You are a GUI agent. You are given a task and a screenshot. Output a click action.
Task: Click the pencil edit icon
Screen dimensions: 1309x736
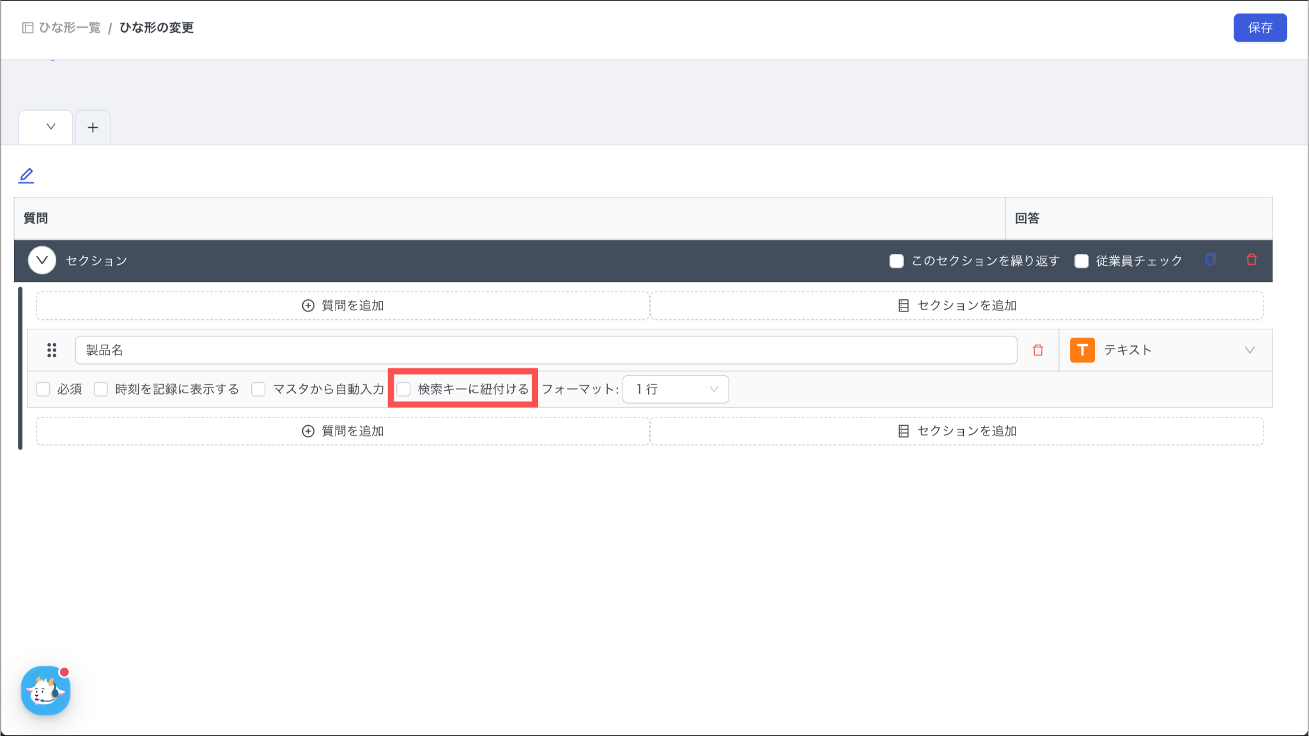click(26, 175)
